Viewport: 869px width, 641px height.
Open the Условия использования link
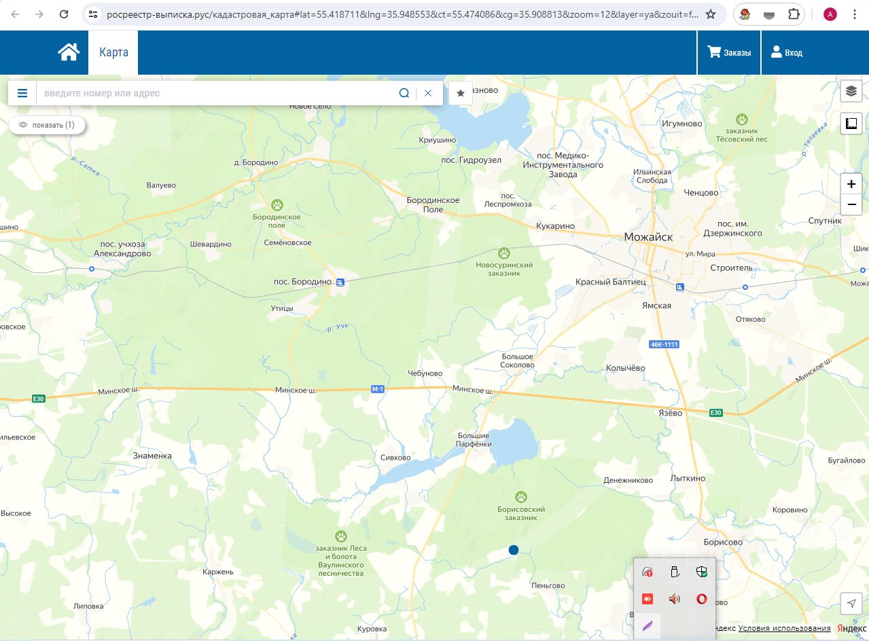784,628
